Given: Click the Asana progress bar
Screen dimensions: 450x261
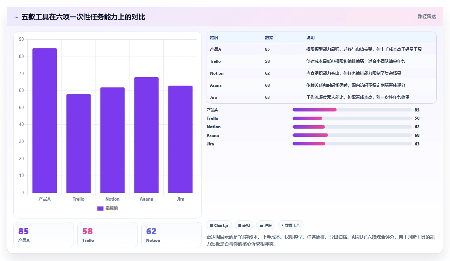Looking at the screenshot, I should [352, 135].
